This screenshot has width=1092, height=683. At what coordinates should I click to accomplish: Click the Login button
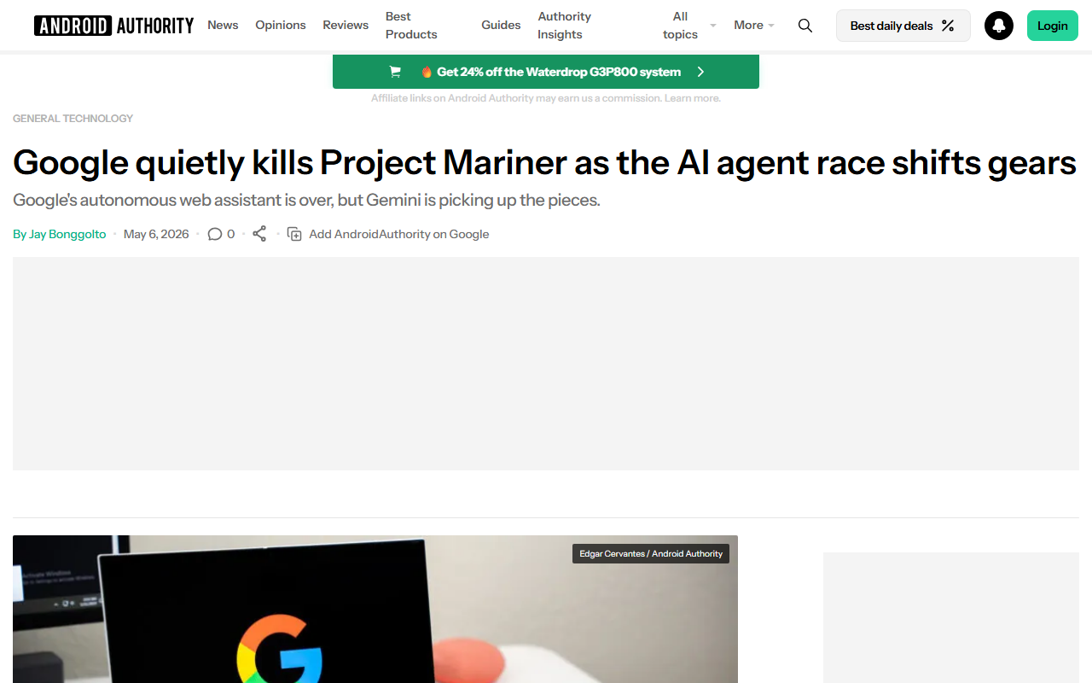tap(1053, 26)
